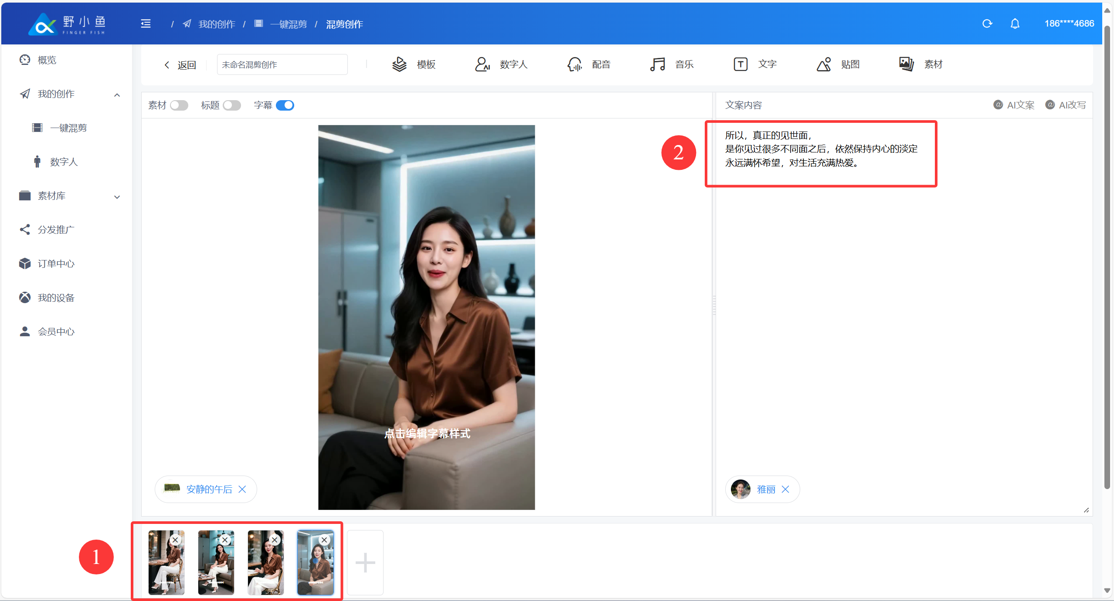Screen dimensions: 1114x601
Task: Collapse the sidebar with hamburger icon
Action: (146, 24)
